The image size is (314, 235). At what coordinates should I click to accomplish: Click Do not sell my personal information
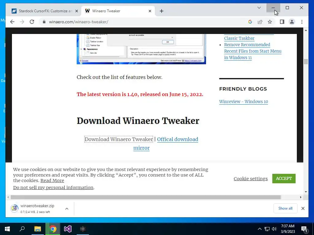[53, 188]
